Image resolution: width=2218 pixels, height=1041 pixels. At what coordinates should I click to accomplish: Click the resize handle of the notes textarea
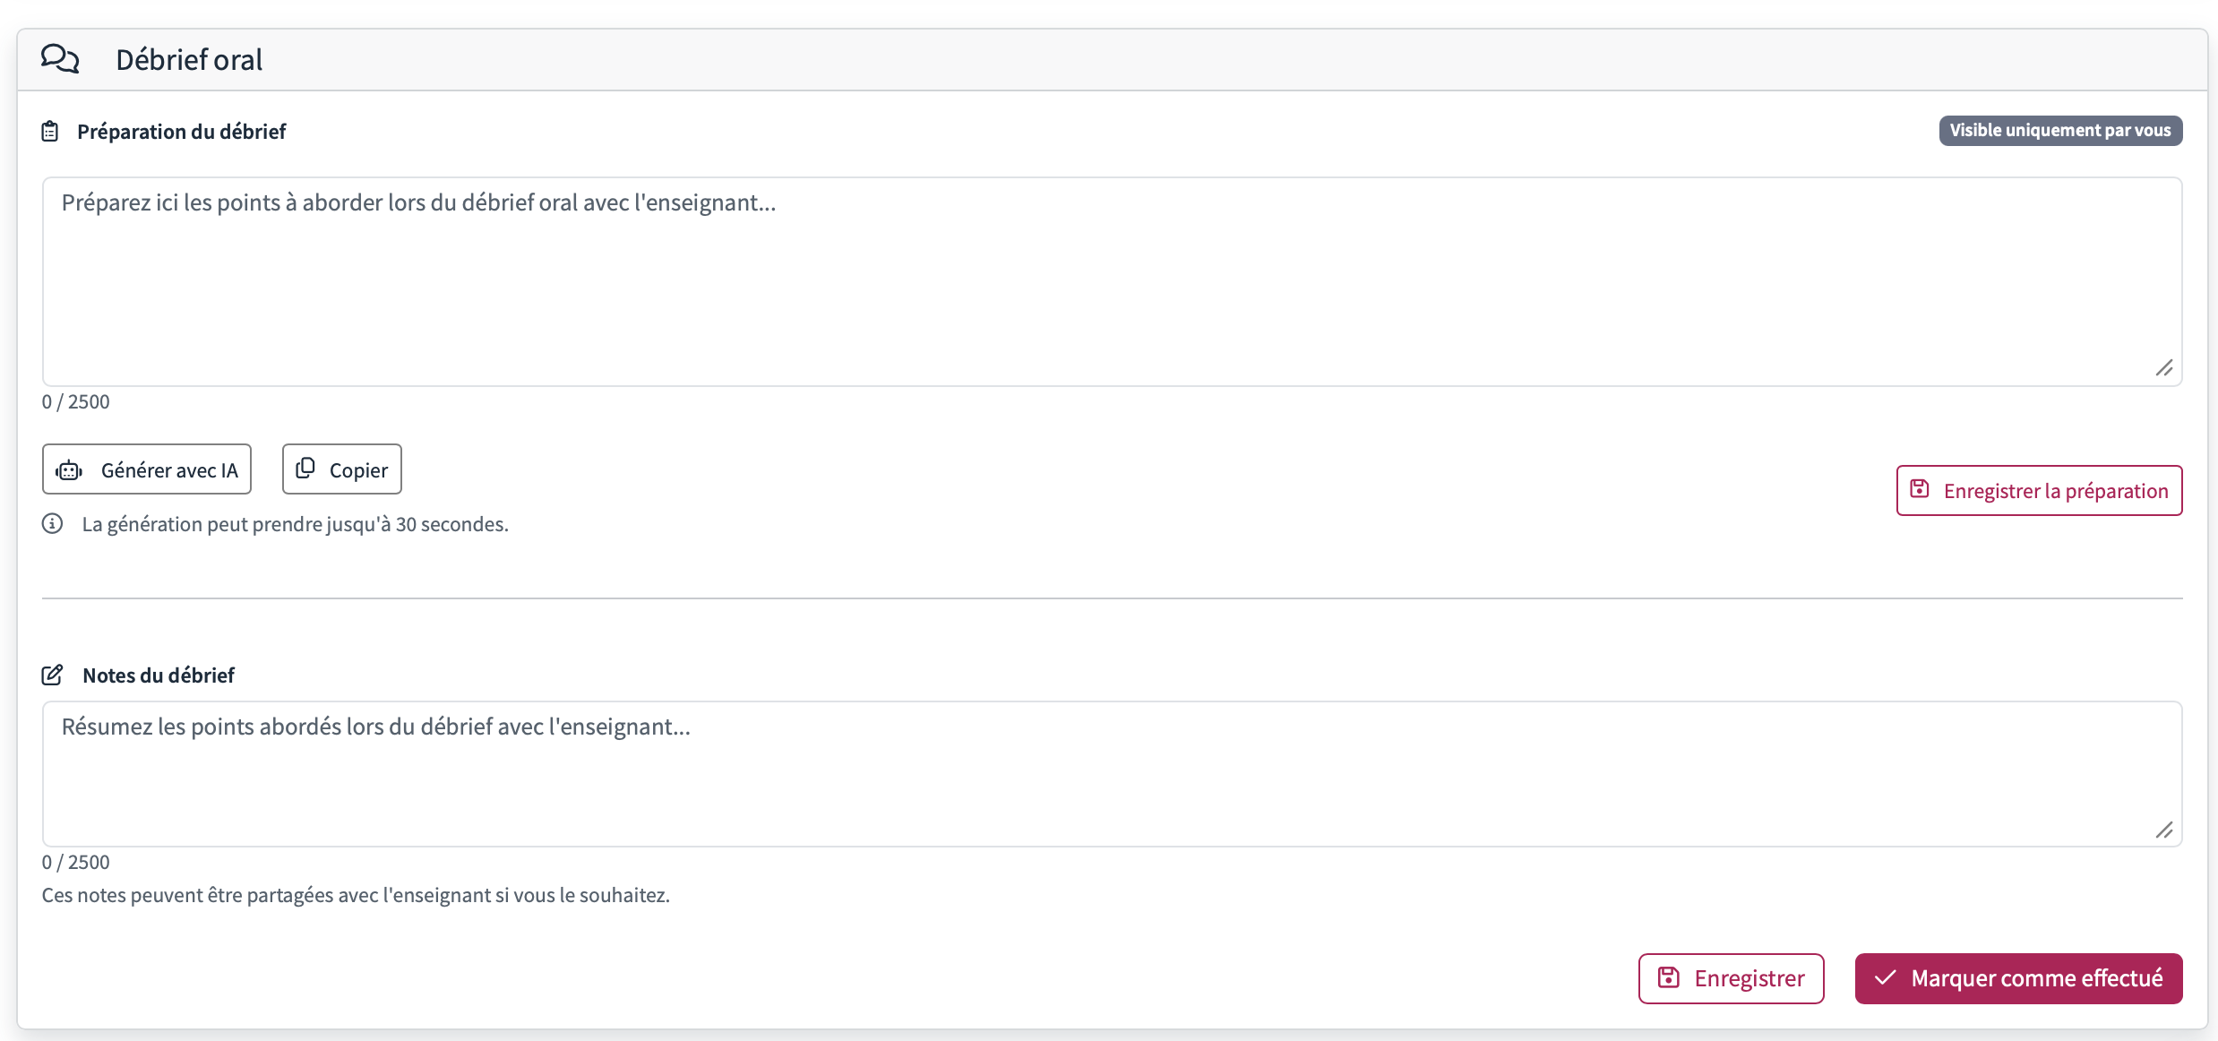pyautogui.click(x=2164, y=830)
